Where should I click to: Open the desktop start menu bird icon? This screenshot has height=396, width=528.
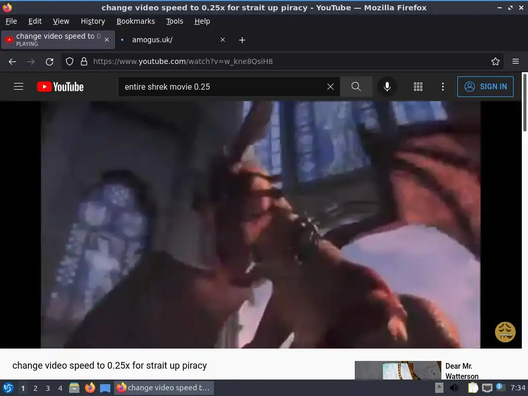(8, 388)
